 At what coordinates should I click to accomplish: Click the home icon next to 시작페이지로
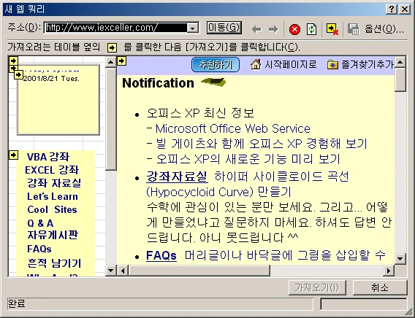click(256, 64)
